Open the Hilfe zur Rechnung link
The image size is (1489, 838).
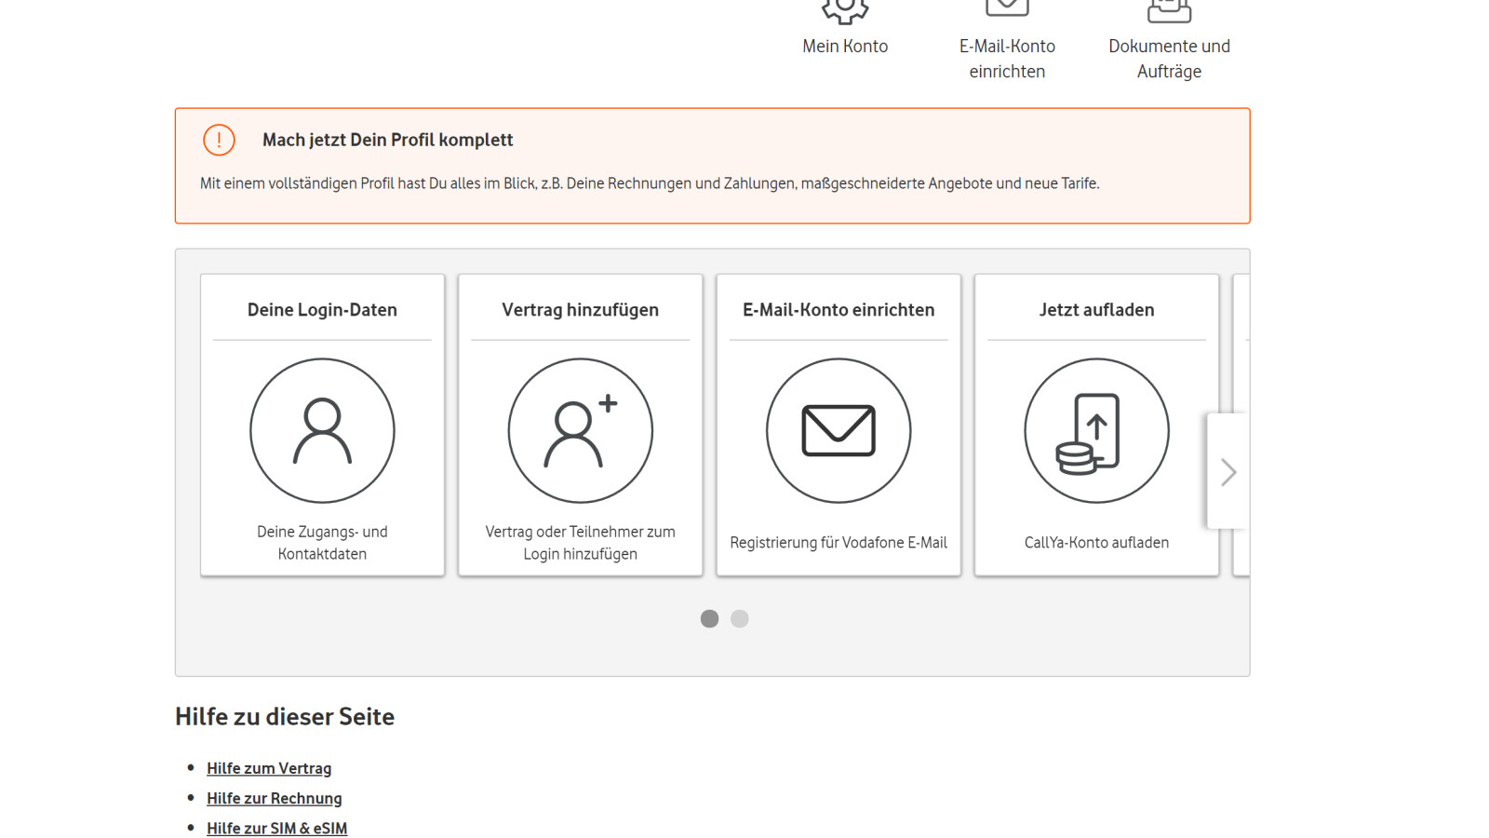click(274, 797)
